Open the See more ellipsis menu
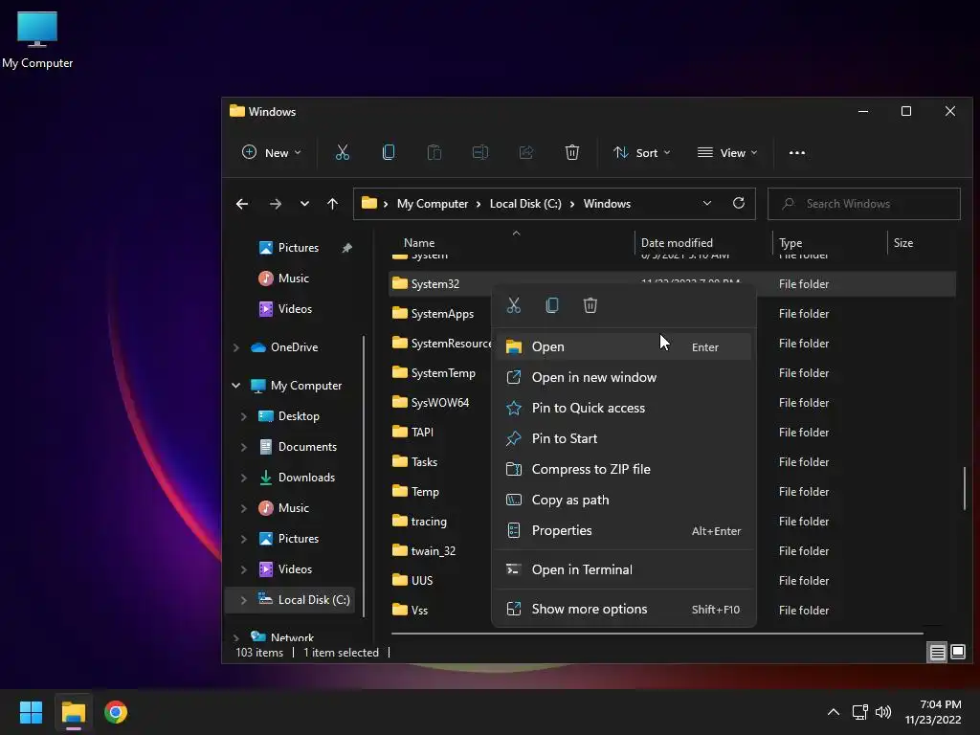This screenshot has width=980, height=735. pos(797,152)
